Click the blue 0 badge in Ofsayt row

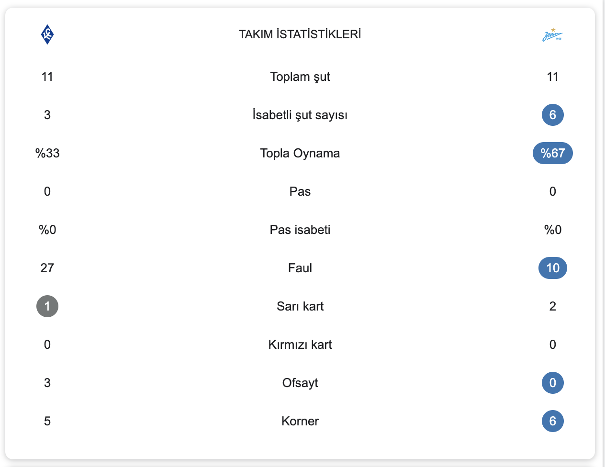(552, 383)
